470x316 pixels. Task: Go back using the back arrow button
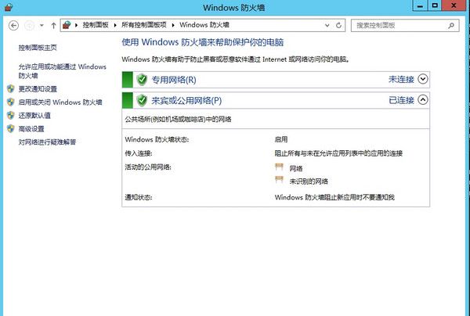click(13, 26)
